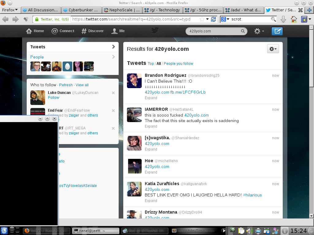The image size is (314, 235).
Task: Dismiss the End Fear suggestion
Action: pos(113,110)
